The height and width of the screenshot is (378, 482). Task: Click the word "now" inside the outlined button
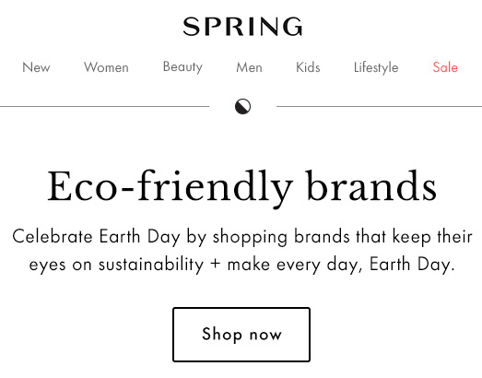(265, 335)
